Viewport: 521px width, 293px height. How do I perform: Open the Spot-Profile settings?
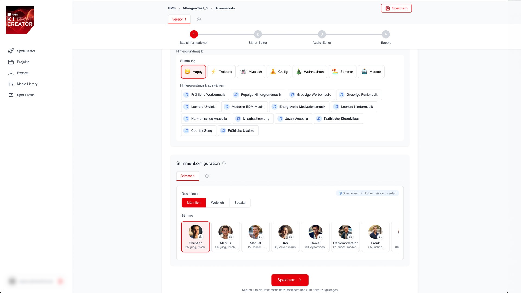26,95
